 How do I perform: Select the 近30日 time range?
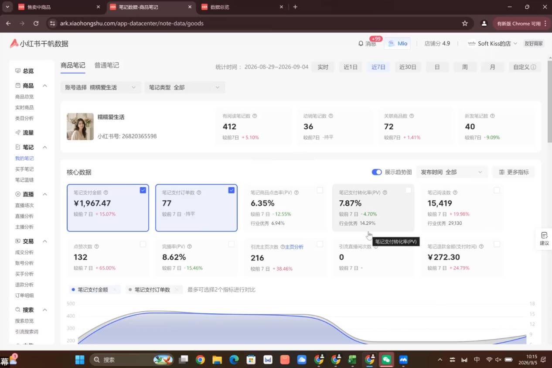click(408, 67)
